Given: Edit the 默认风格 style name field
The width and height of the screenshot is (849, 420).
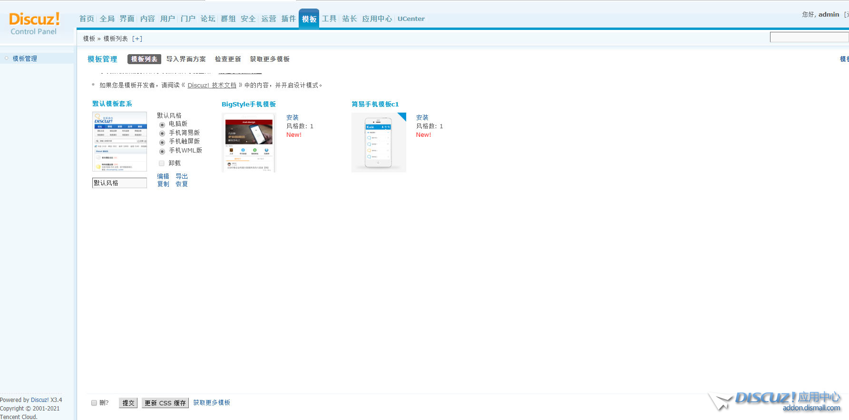Looking at the screenshot, I should coord(119,183).
